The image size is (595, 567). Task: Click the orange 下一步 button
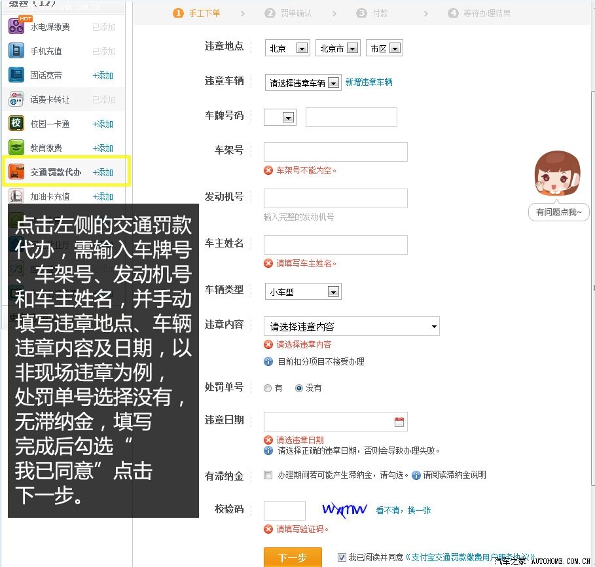click(x=293, y=557)
